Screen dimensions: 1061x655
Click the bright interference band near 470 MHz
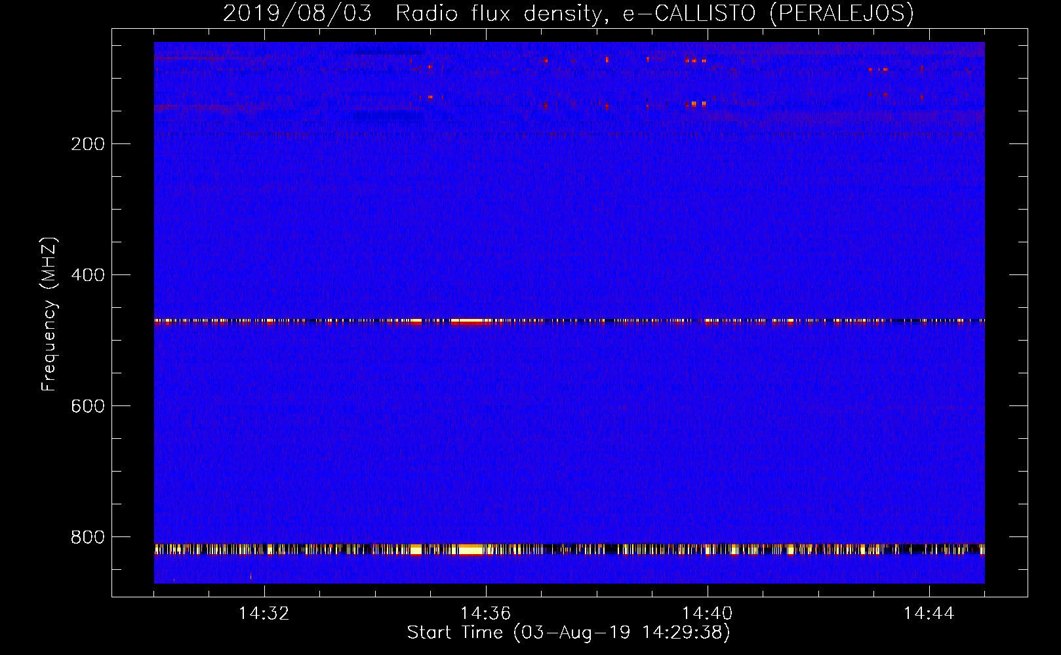click(569, 321)
